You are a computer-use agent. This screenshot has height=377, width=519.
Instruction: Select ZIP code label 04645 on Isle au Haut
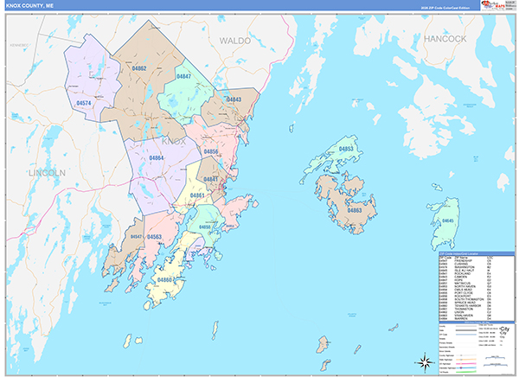click(x=447, y=220)
